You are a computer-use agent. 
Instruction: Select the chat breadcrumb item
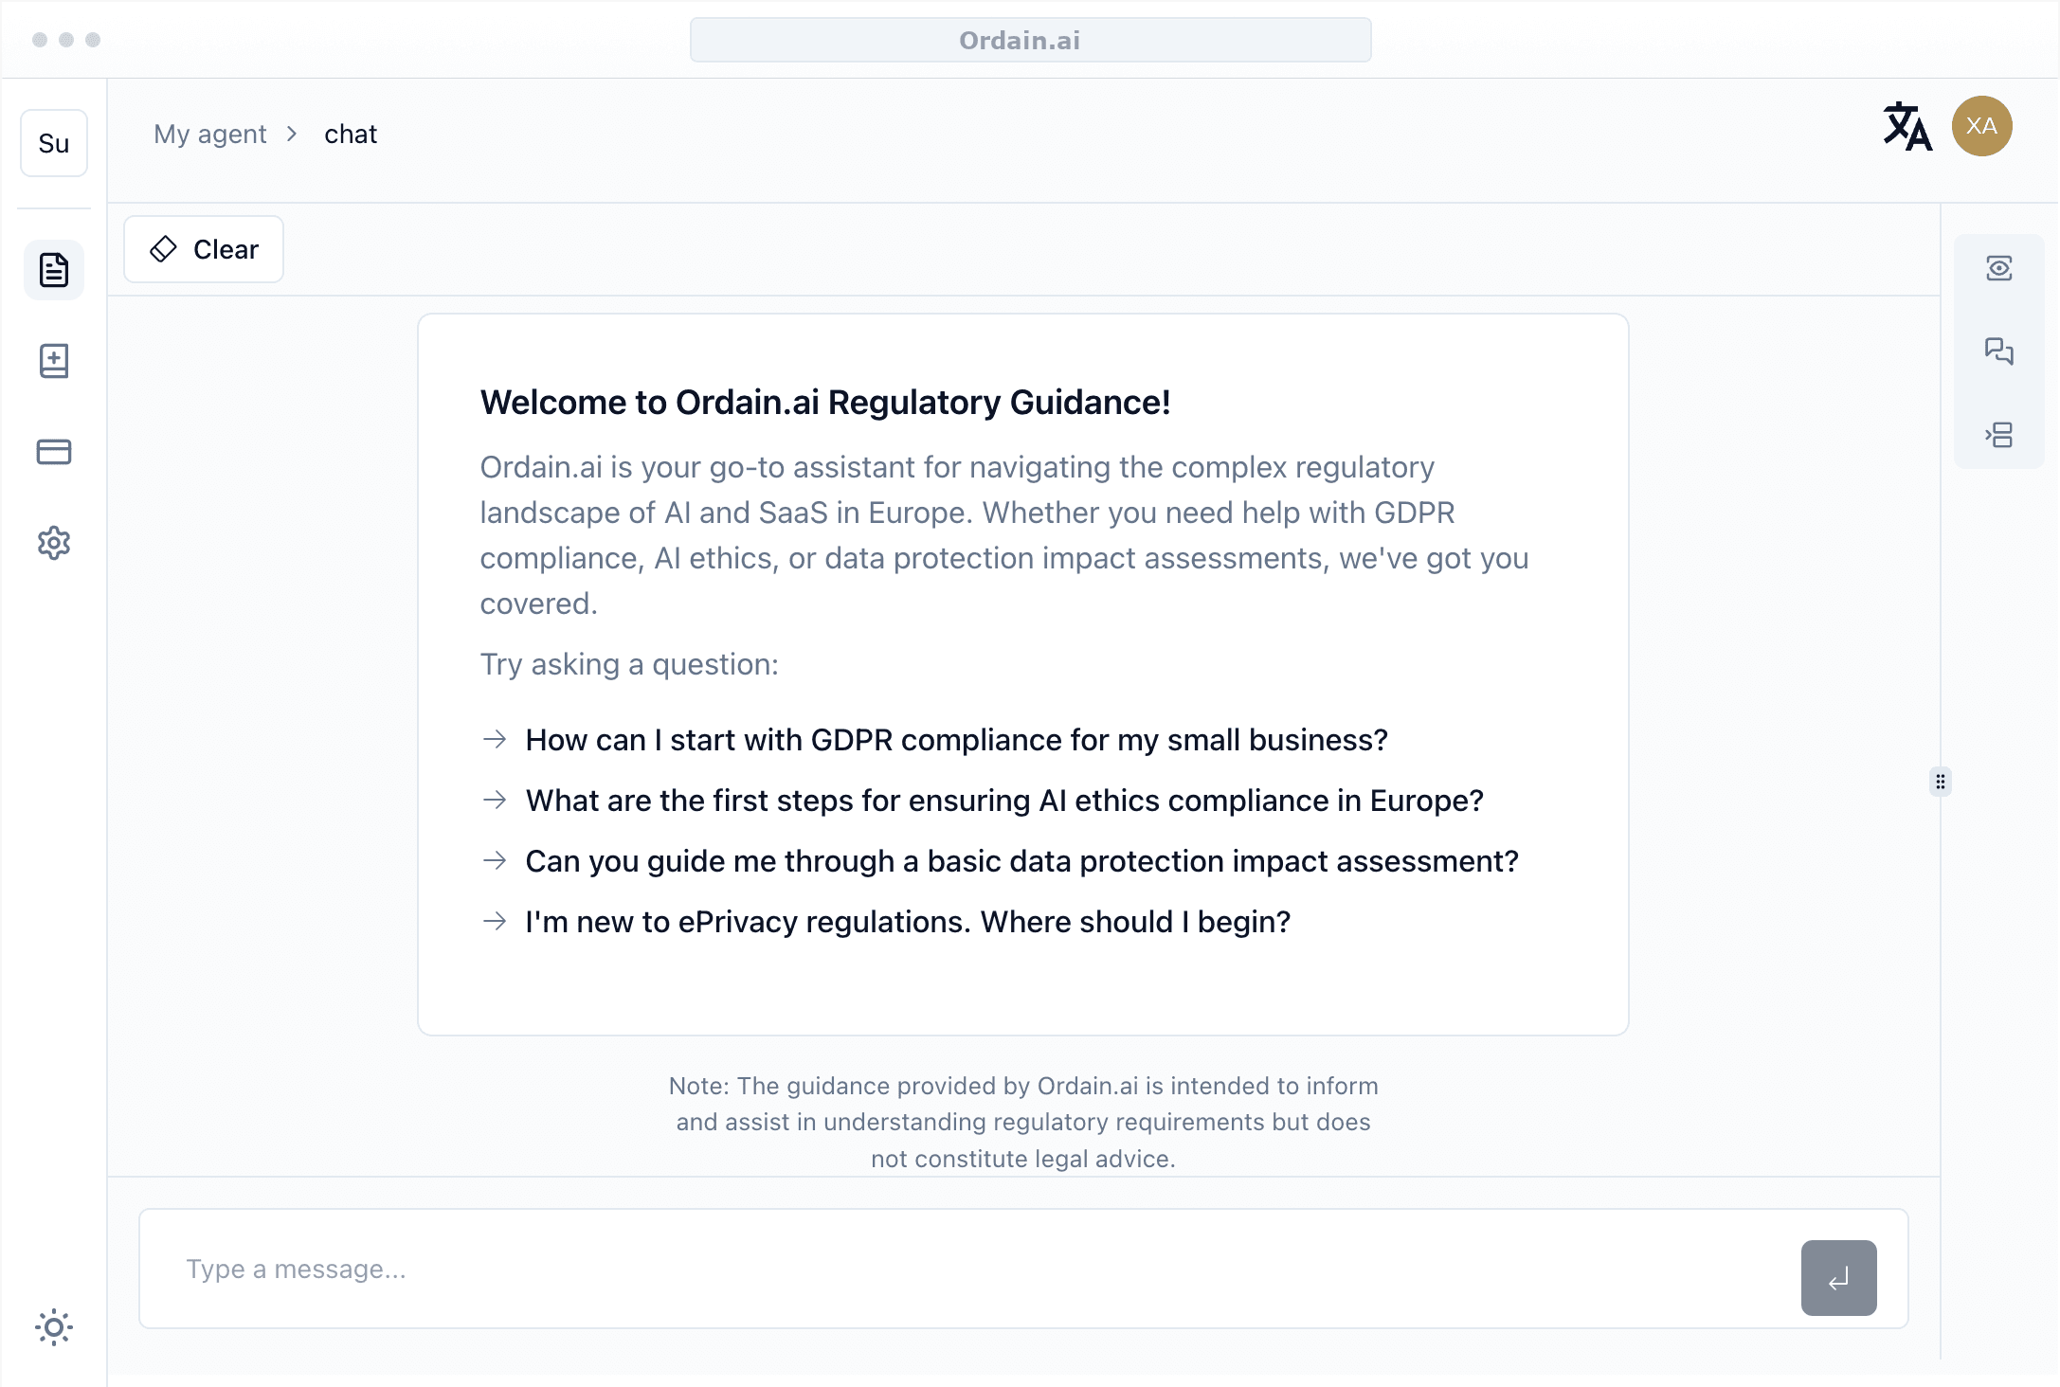point(351,135)
